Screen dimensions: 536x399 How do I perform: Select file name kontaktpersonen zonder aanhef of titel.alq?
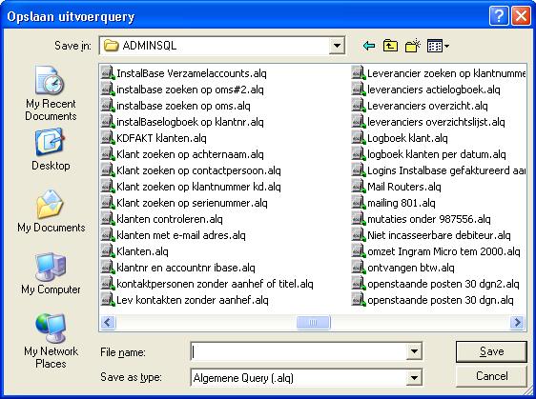[x=215, y=284]
